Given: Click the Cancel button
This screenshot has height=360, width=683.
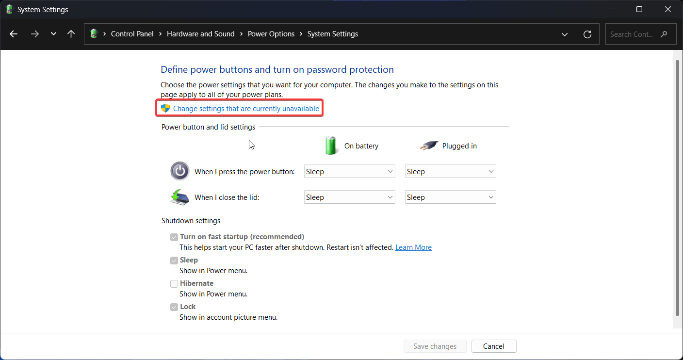Looking at the screenshot, I should (494, 346).
